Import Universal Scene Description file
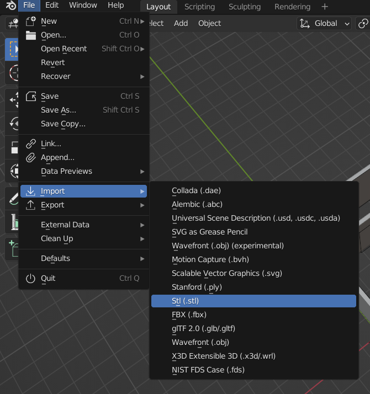 253,219
